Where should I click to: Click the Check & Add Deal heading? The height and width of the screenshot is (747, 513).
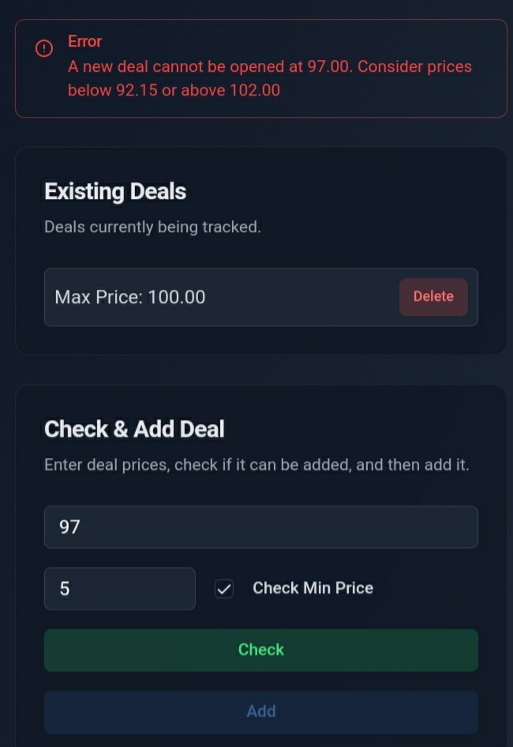pos(134,429)
